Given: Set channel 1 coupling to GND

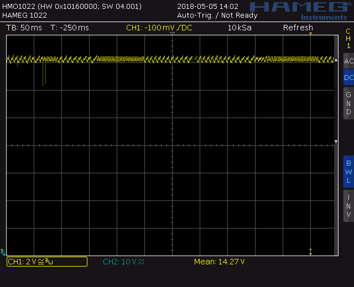Looking at the screenshot, I should coord(348,103).
